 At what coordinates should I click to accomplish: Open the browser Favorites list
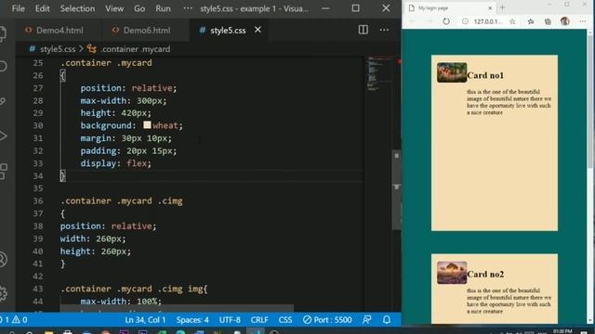531,21
